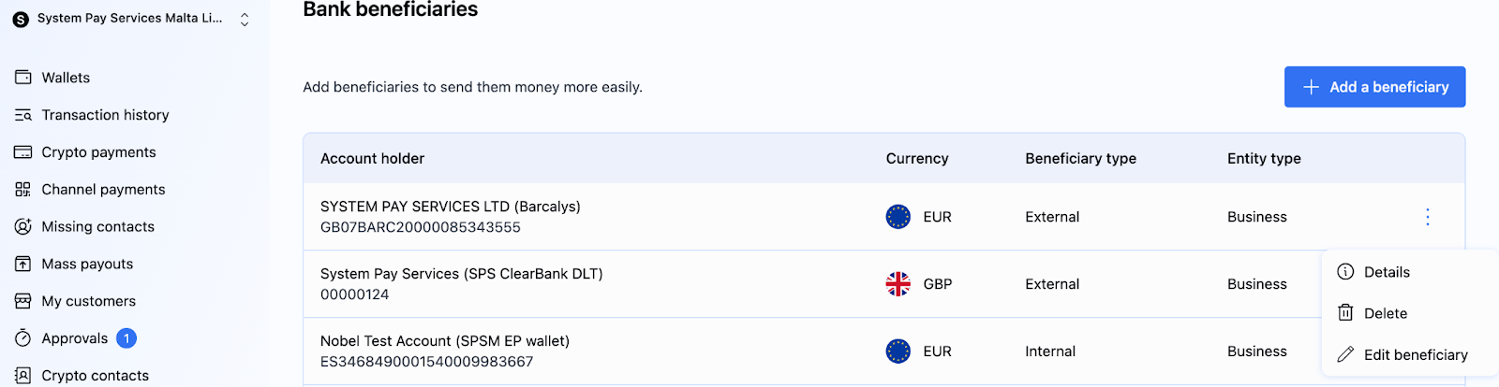Select the Channel payments QR icon

[23, 190]
